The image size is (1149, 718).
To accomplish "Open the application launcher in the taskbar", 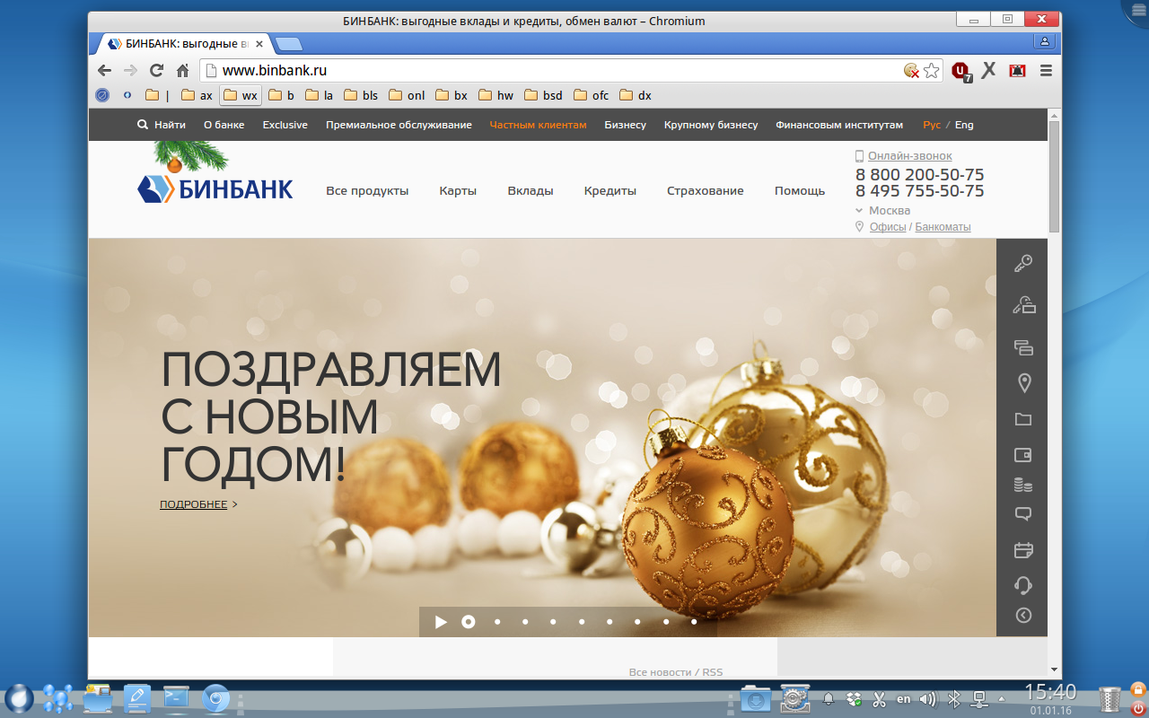I will coord(19,698).
